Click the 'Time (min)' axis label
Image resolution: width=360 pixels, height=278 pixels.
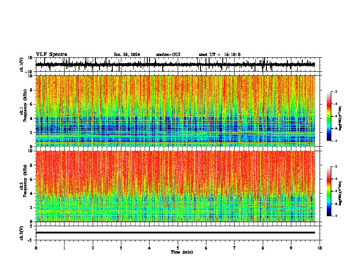[x=182, y=252]
